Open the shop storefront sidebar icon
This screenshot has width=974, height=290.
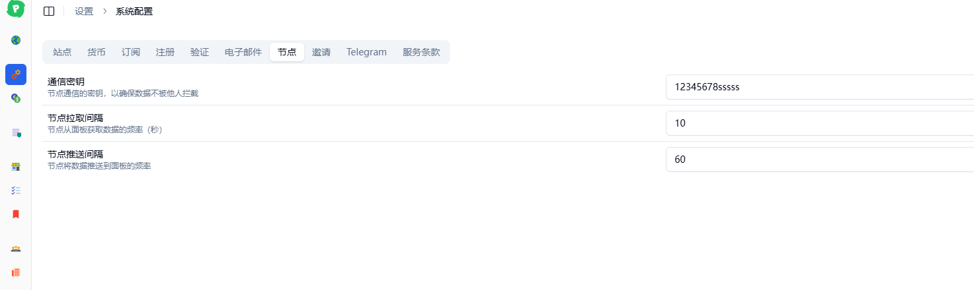[16, 167]
